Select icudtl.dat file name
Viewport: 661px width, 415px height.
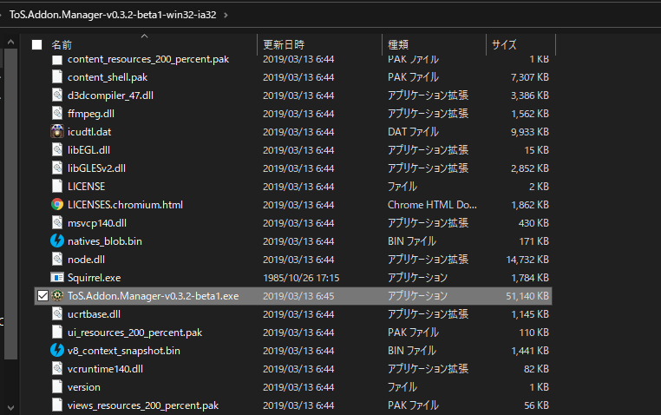pos(89,132)
